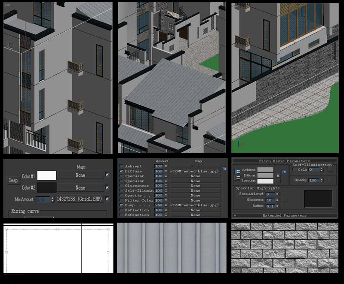Click the Glossiness spinner arrows in Specular Highlights
The width and height of the screenshot is (344, 284).
click(x=277, y=200)
